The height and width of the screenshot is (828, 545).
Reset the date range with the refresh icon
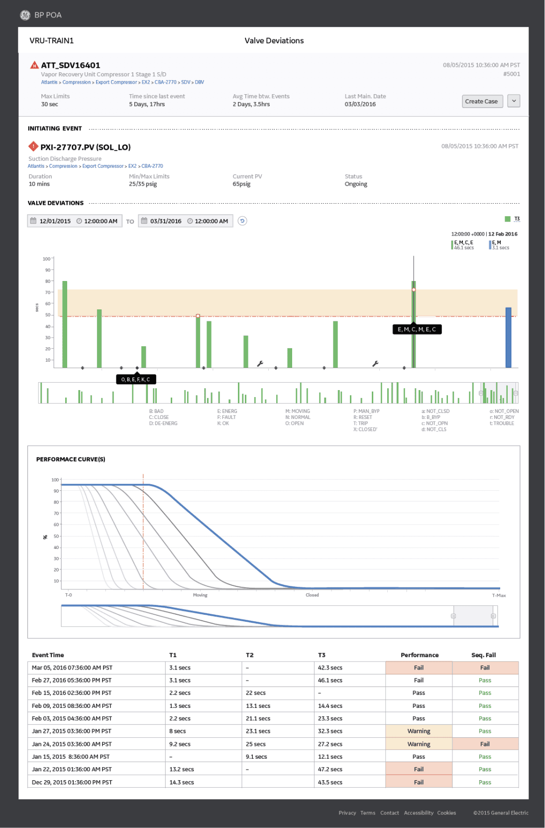(x=242, y=221)
